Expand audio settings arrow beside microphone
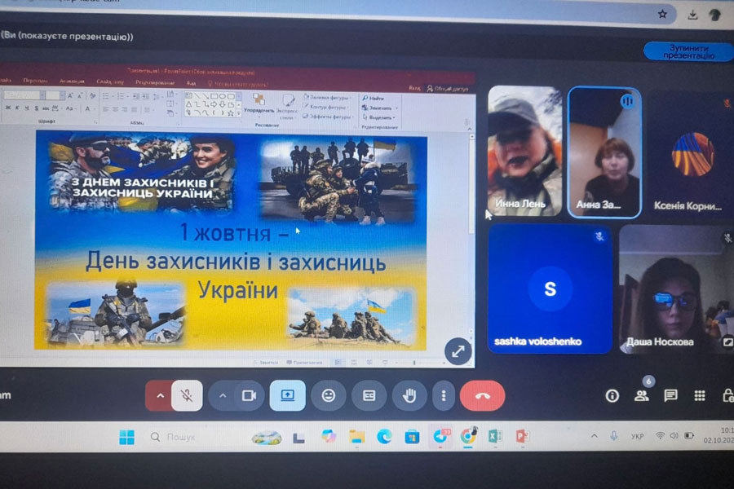Screen dimensions: 734x489 click(x=160, y=396)
